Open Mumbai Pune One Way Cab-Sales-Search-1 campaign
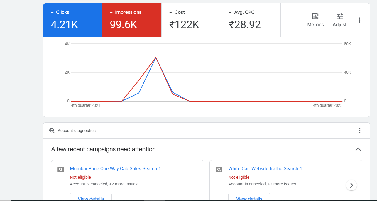377x201 pixels. click(x=115, y=169)
